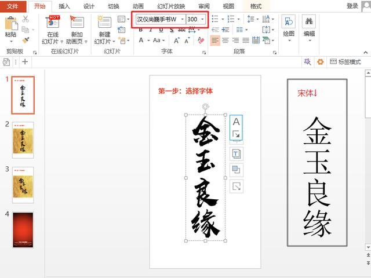
Task: Expand the Numbering list dropdown arrow
Action: (238, 19)
